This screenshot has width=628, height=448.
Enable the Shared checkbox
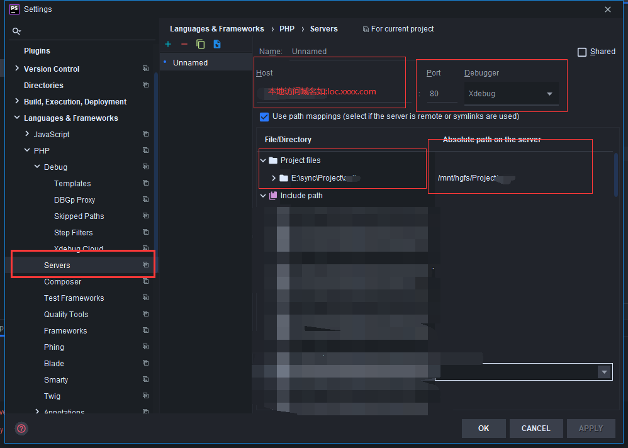582,52
